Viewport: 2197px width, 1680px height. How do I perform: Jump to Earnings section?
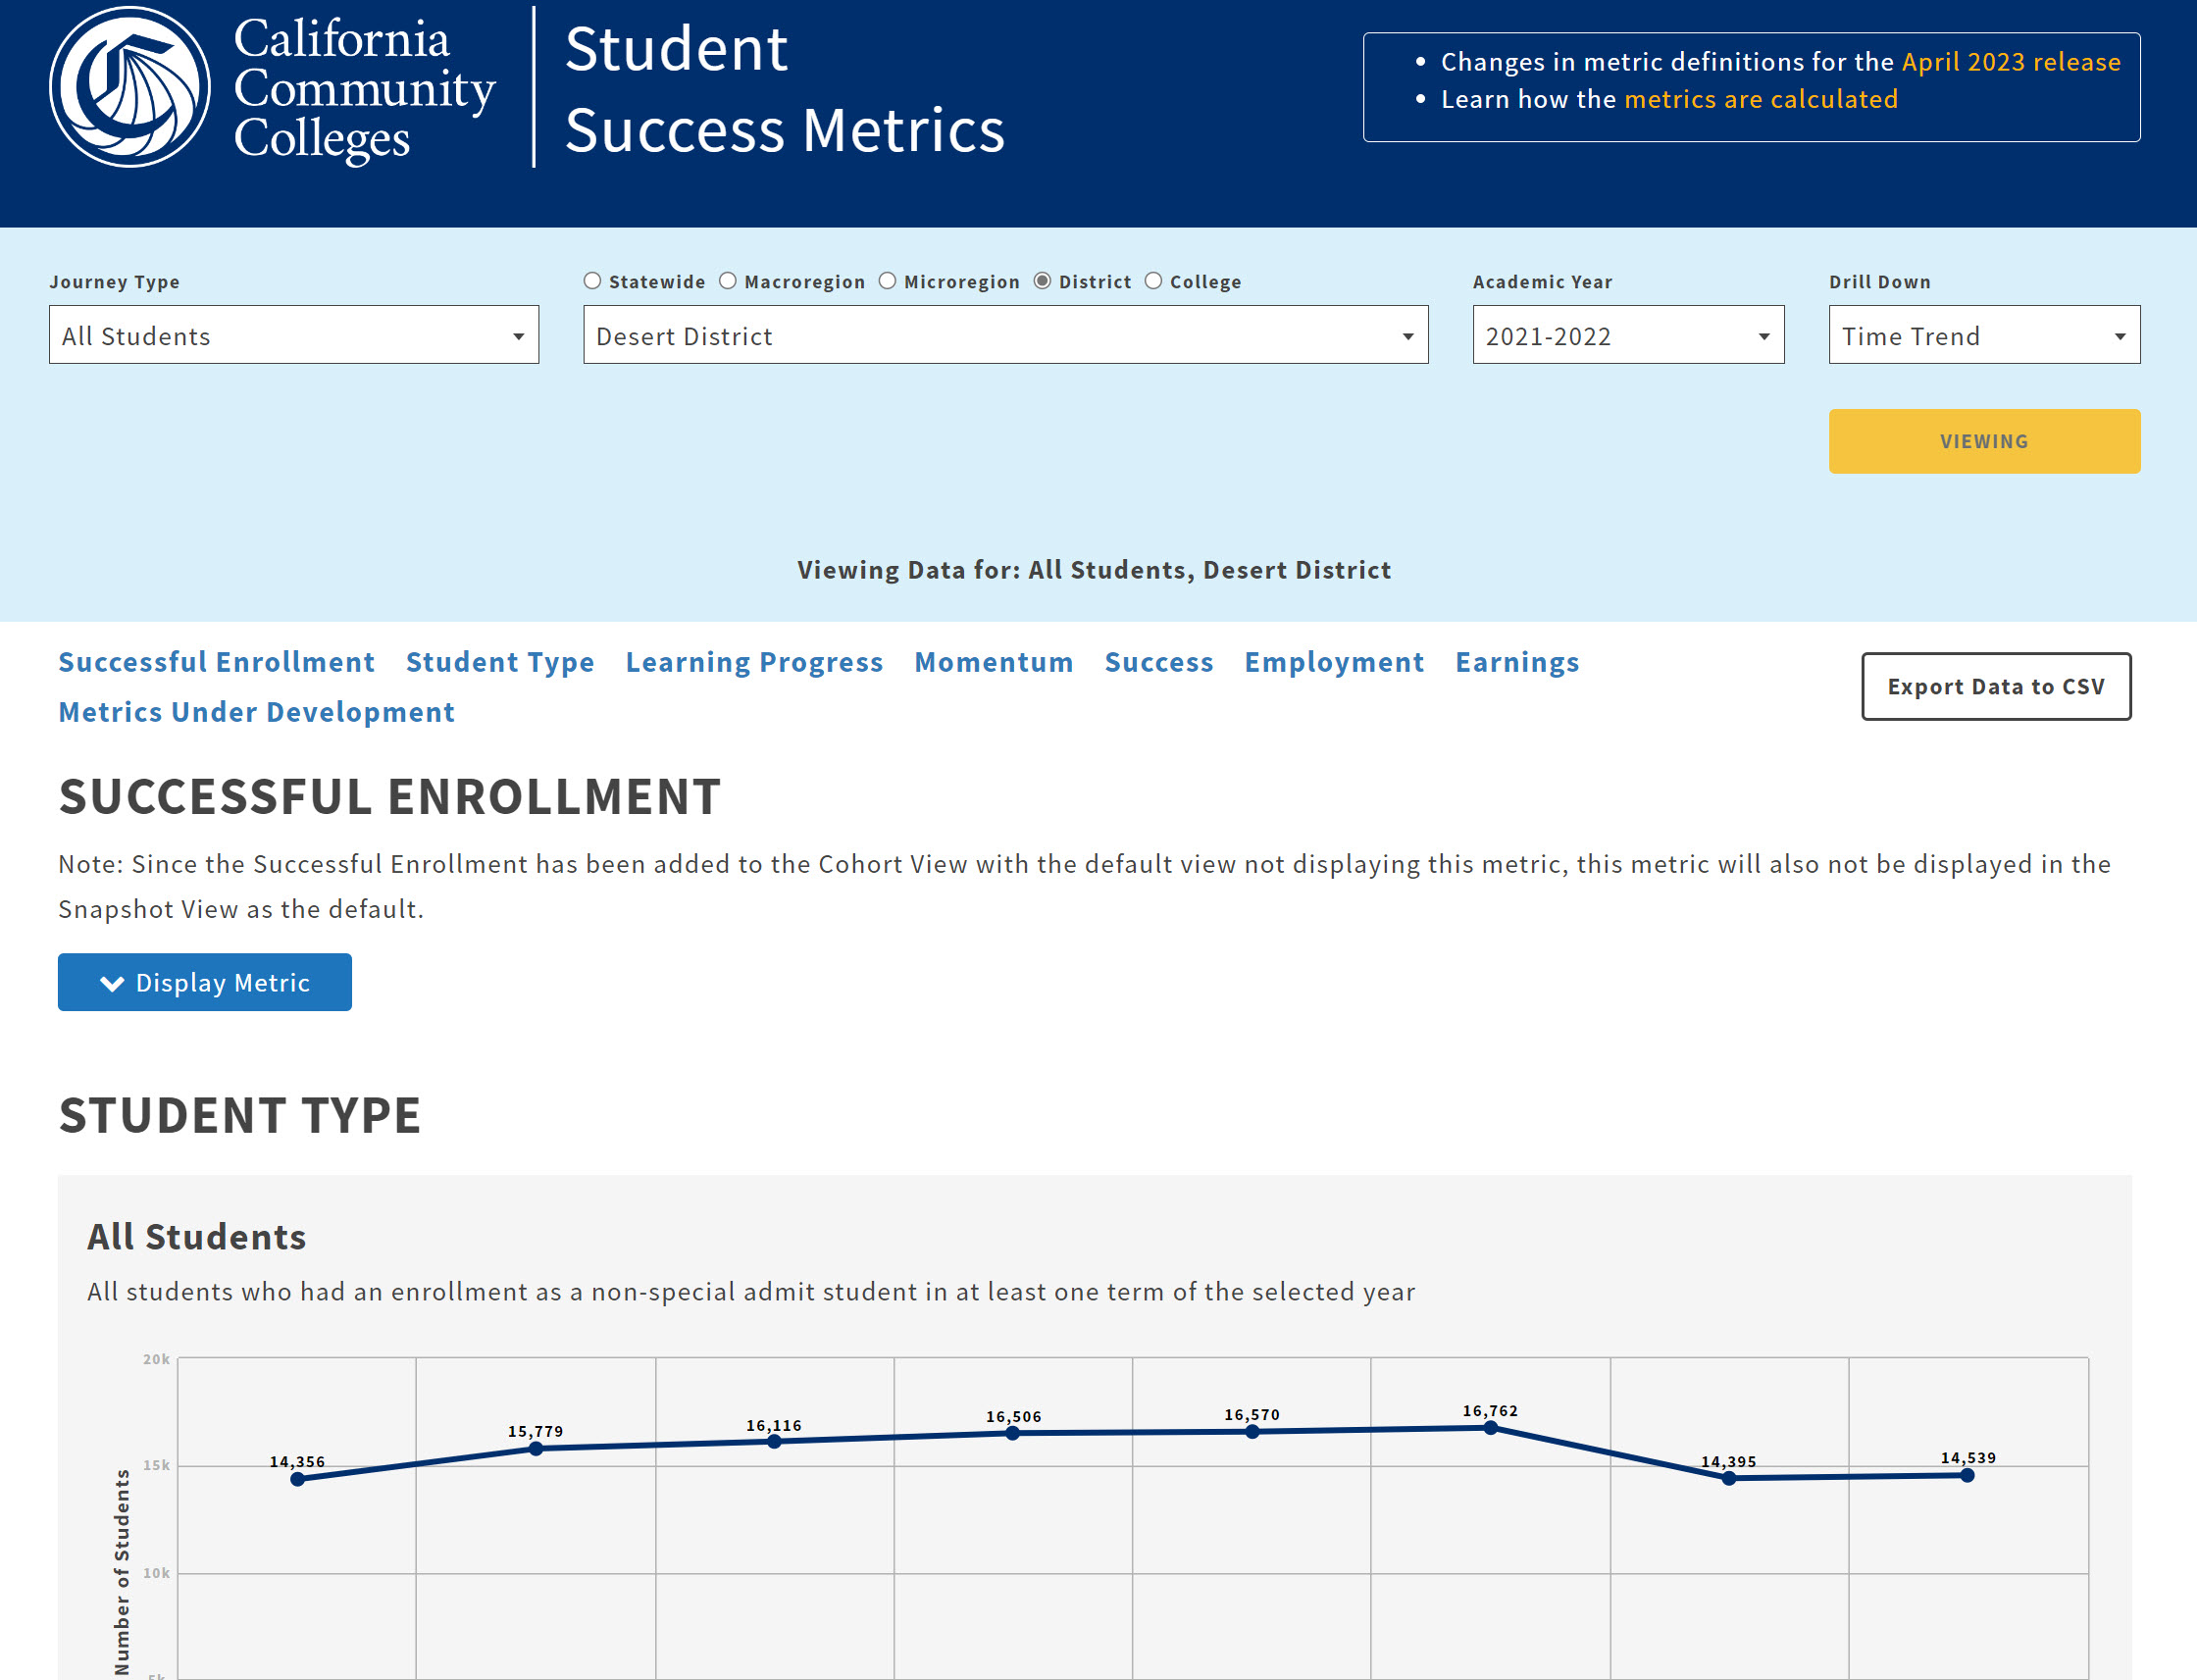[x=1516, y=662]
